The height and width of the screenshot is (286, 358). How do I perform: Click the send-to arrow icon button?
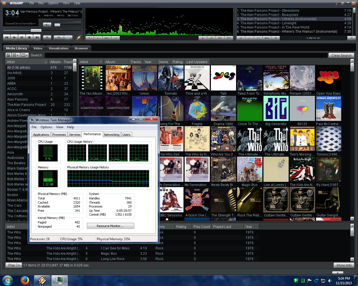click(x=220, y=38)
